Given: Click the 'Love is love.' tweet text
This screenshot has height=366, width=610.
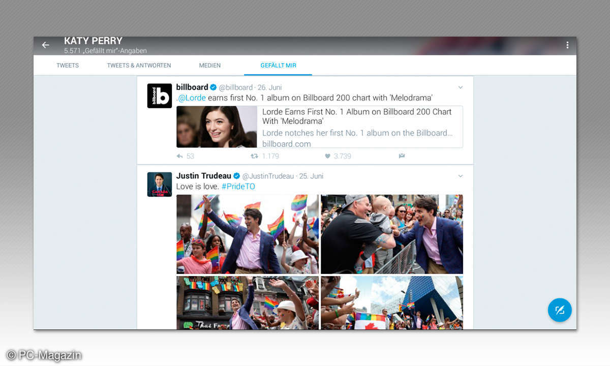Looking at the screenshot, I should coord(198,187).
